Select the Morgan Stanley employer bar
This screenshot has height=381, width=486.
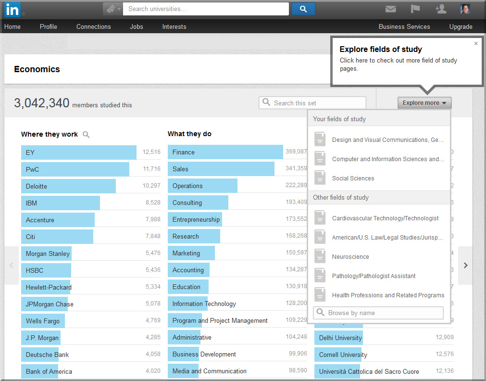coord(46,254)
